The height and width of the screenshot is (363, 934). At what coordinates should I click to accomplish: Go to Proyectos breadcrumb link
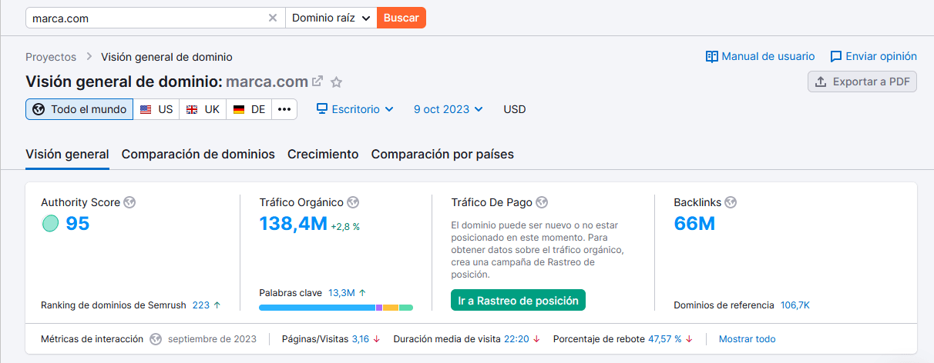(51, 57)
